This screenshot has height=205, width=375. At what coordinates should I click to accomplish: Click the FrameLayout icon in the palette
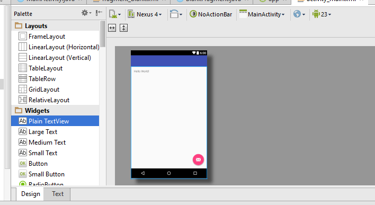[22, 36]
